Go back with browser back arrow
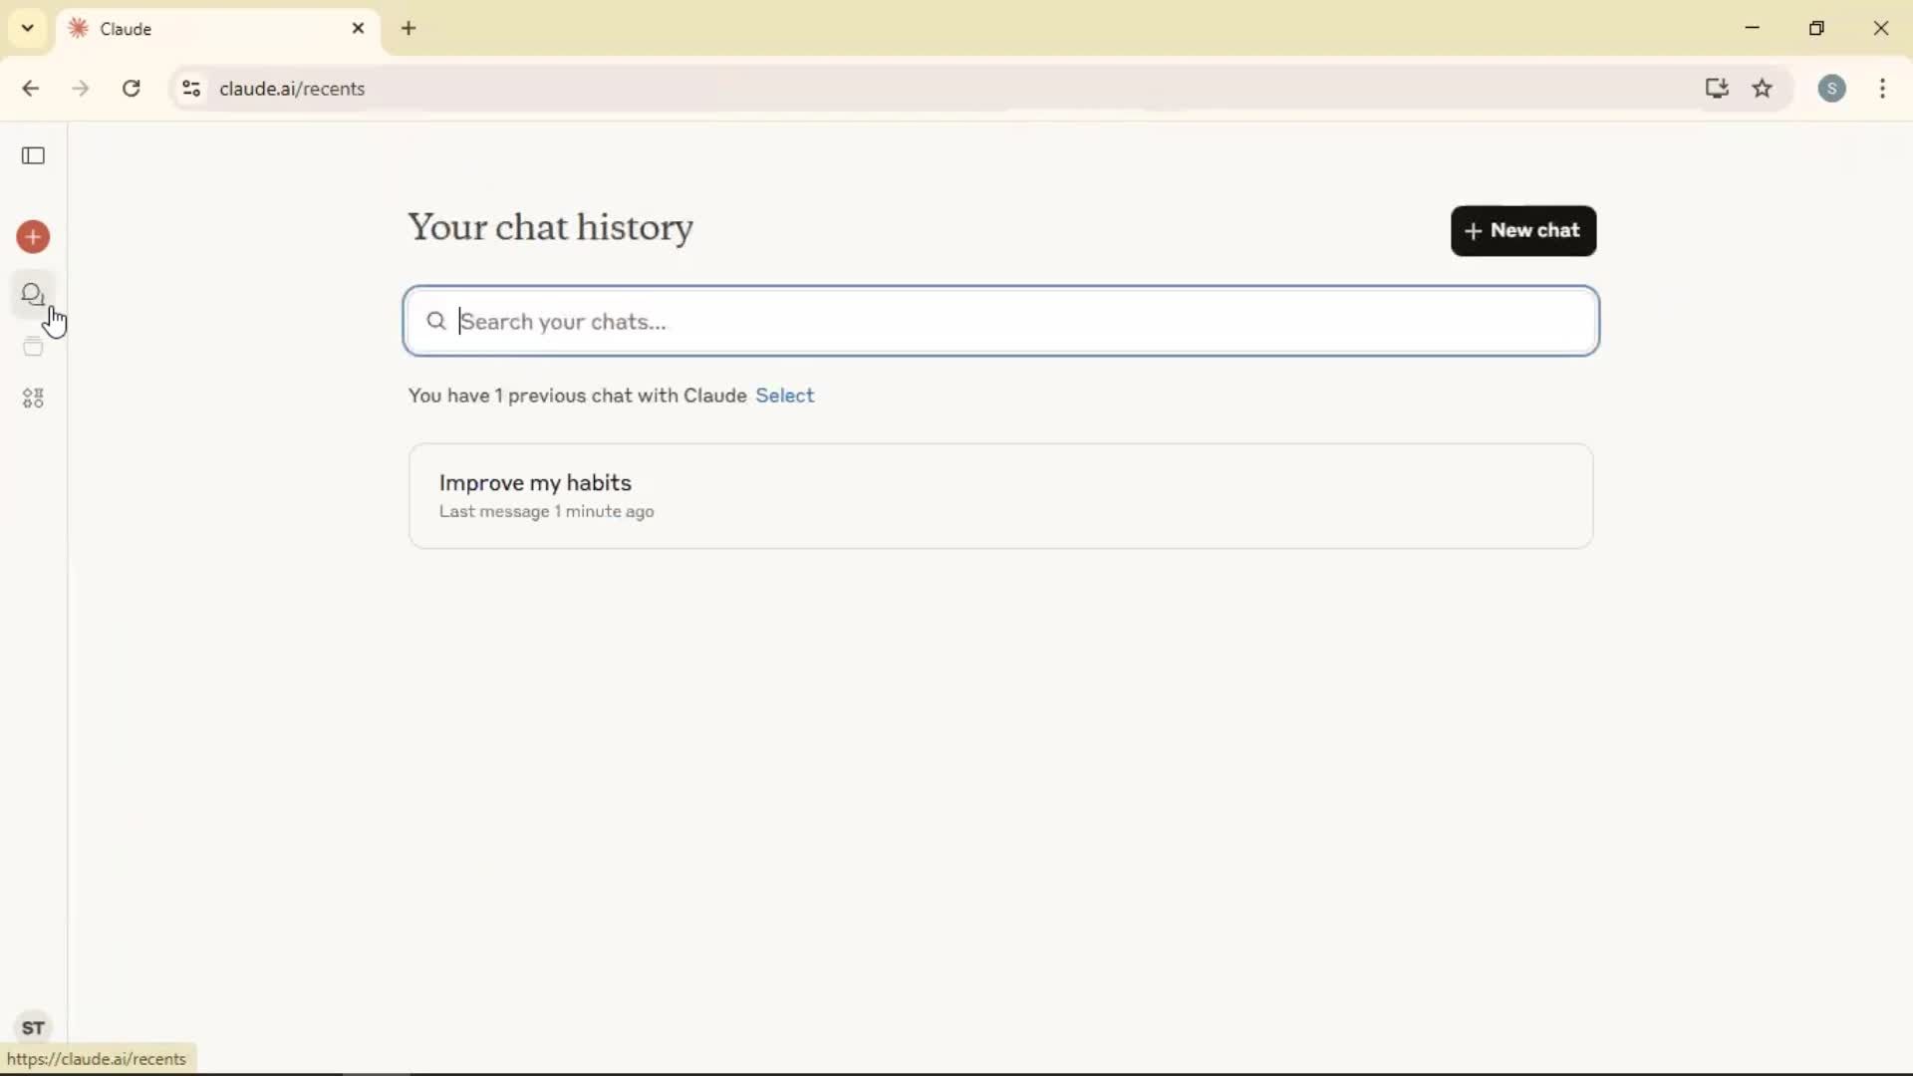This screenshot has width=1913, height=1076. 31,89
